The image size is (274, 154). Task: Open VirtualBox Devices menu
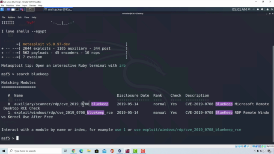click(x=33, y=6)
